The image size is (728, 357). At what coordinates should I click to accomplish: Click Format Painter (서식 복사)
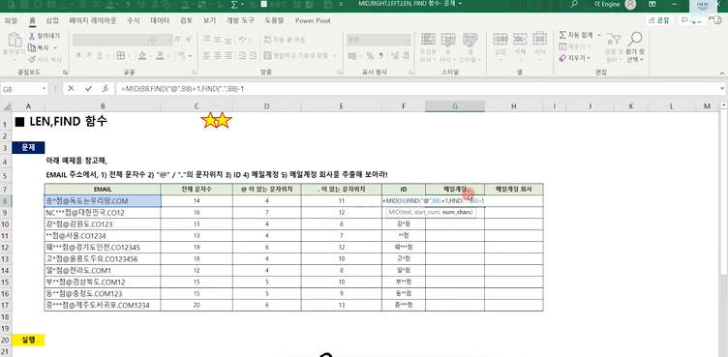pos(45,59)
